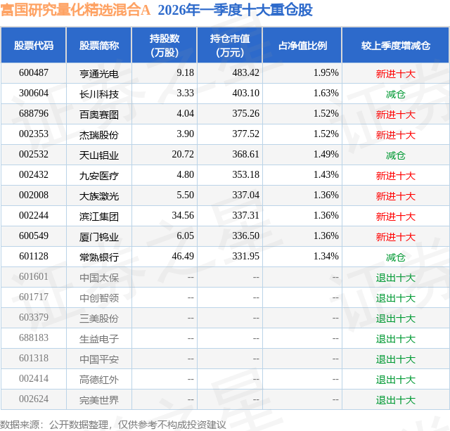Image resolution: width=450 pixels, height=431 pixels.
Task: Select stock name 百奥赛图
Action: (x=99, y=115)
